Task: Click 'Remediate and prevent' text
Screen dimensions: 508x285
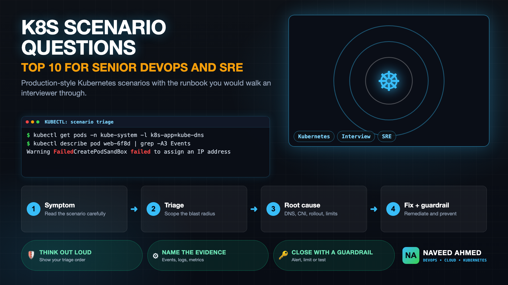Action: (x=430, y=213)
